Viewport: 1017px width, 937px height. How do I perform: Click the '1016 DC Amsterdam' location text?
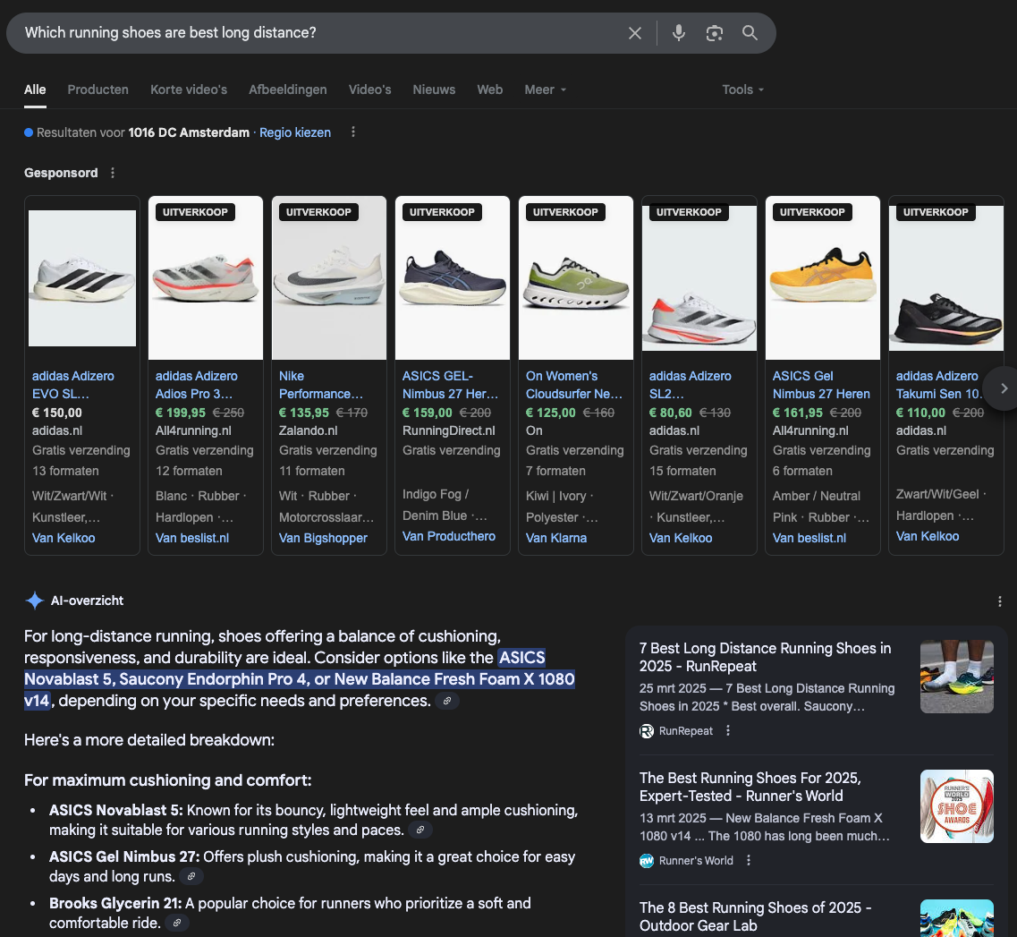click(189, 132)
